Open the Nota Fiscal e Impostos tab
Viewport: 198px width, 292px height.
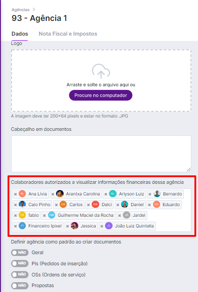click(x=68, y=34)
